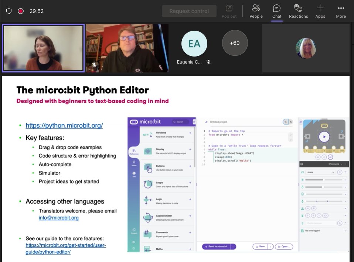Open the Logic reference topic

pyautogui.click(x=167, y=201)
